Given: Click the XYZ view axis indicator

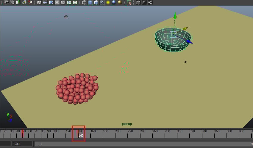Looking at the screenshot, I should click(9, 117).
